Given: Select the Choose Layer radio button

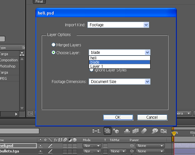Looking at the screenshot, I should coord(53,53).
